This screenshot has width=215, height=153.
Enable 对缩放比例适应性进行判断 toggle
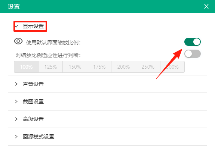192,54
